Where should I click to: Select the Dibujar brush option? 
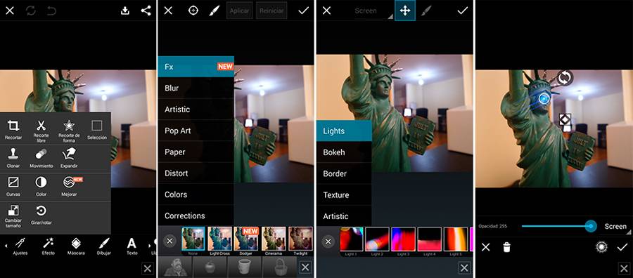[x=104, y=246]
